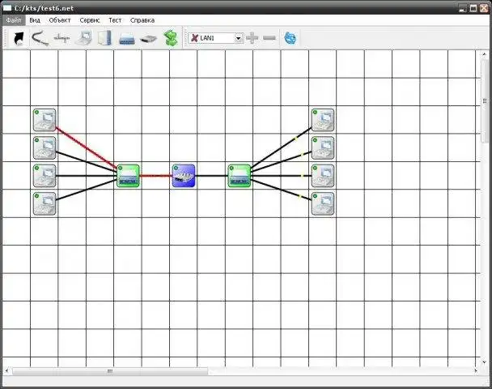Viewport: 492px width, 389px height.
Task: Click the minus button in toolbar
Action: point(269,38)
